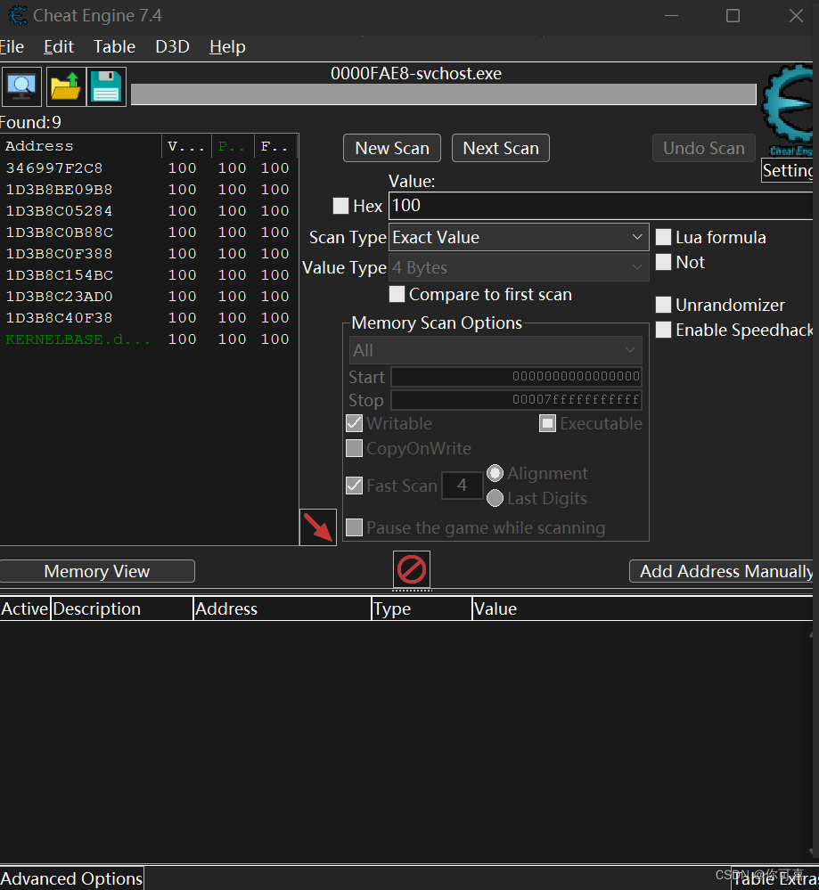The width and height of the screenshot is (819, 890).
Task: Click the Cheat Engine title bar icon
Action: (18, 15)
